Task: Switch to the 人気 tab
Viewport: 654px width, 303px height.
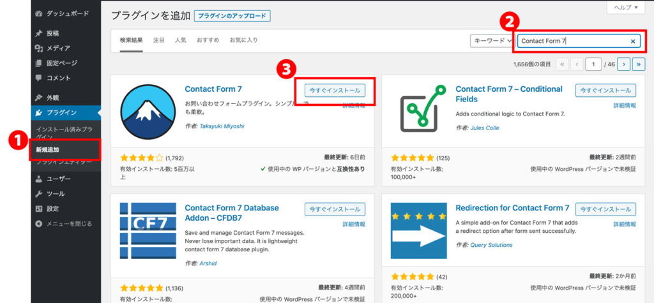Action: pyautogui.click(x=181, y=40)
